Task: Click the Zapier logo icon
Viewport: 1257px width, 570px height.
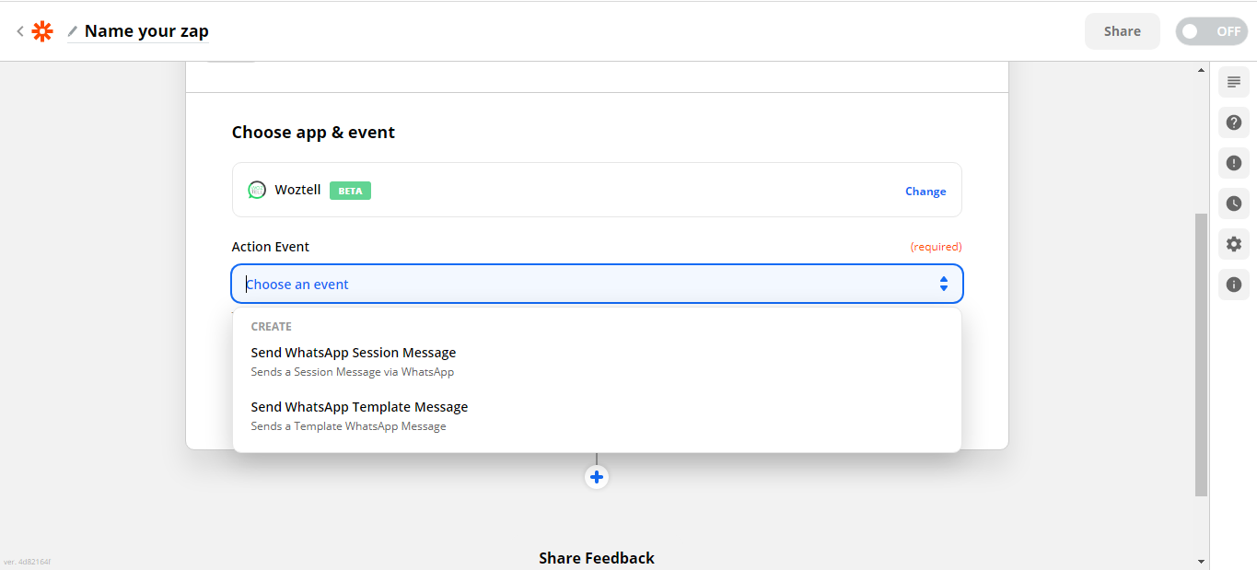Action: click(42, 31)
